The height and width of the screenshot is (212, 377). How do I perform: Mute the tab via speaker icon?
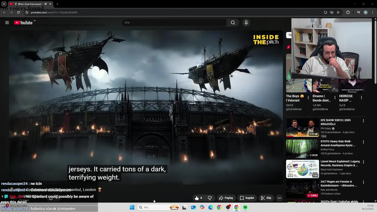[x=45, y=4]
